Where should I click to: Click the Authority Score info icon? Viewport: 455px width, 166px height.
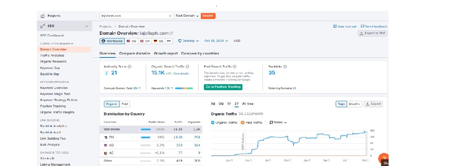click(130, 66)
